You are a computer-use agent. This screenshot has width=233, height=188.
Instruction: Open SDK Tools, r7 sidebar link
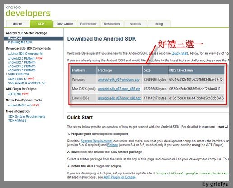tap(17, 79)
